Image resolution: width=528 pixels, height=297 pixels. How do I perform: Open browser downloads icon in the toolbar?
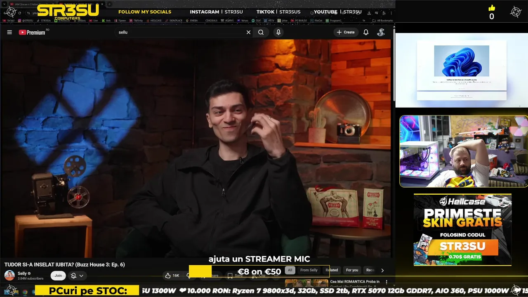[369, 13]
